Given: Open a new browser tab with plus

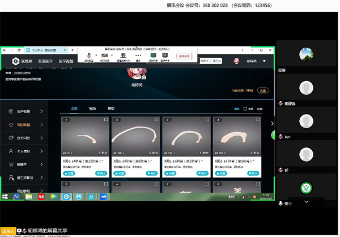Looking at the screenshot, I should tap(73, 50).
